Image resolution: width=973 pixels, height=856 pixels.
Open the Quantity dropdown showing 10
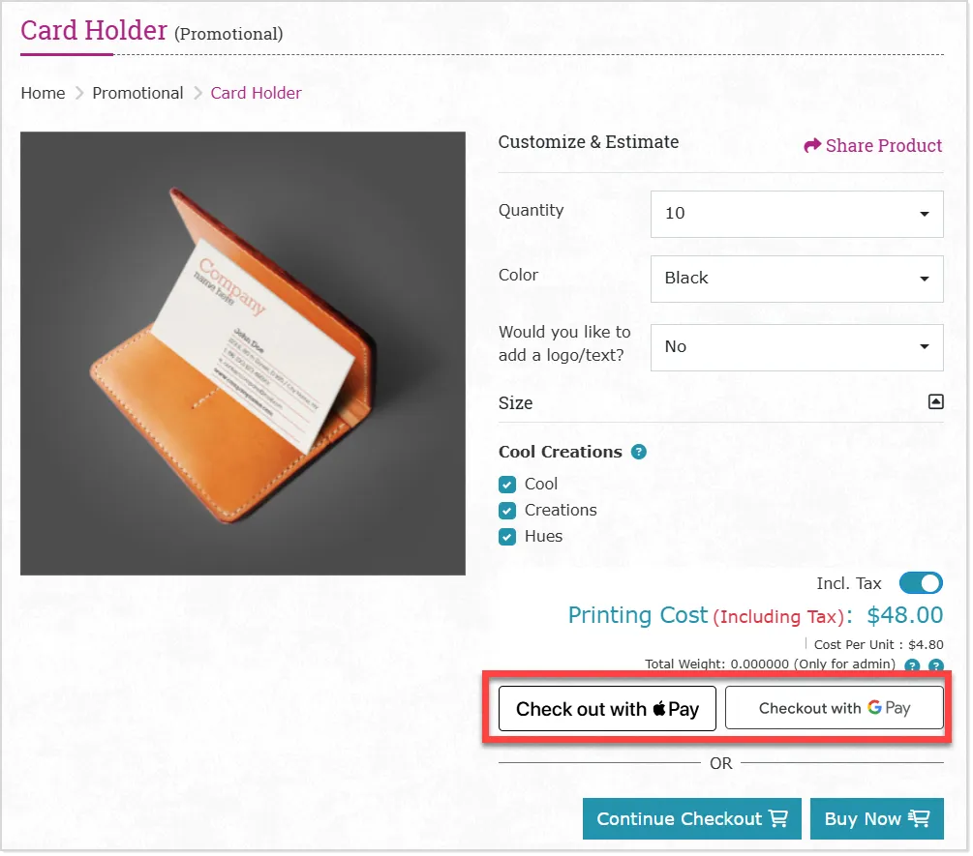(799, 215)
